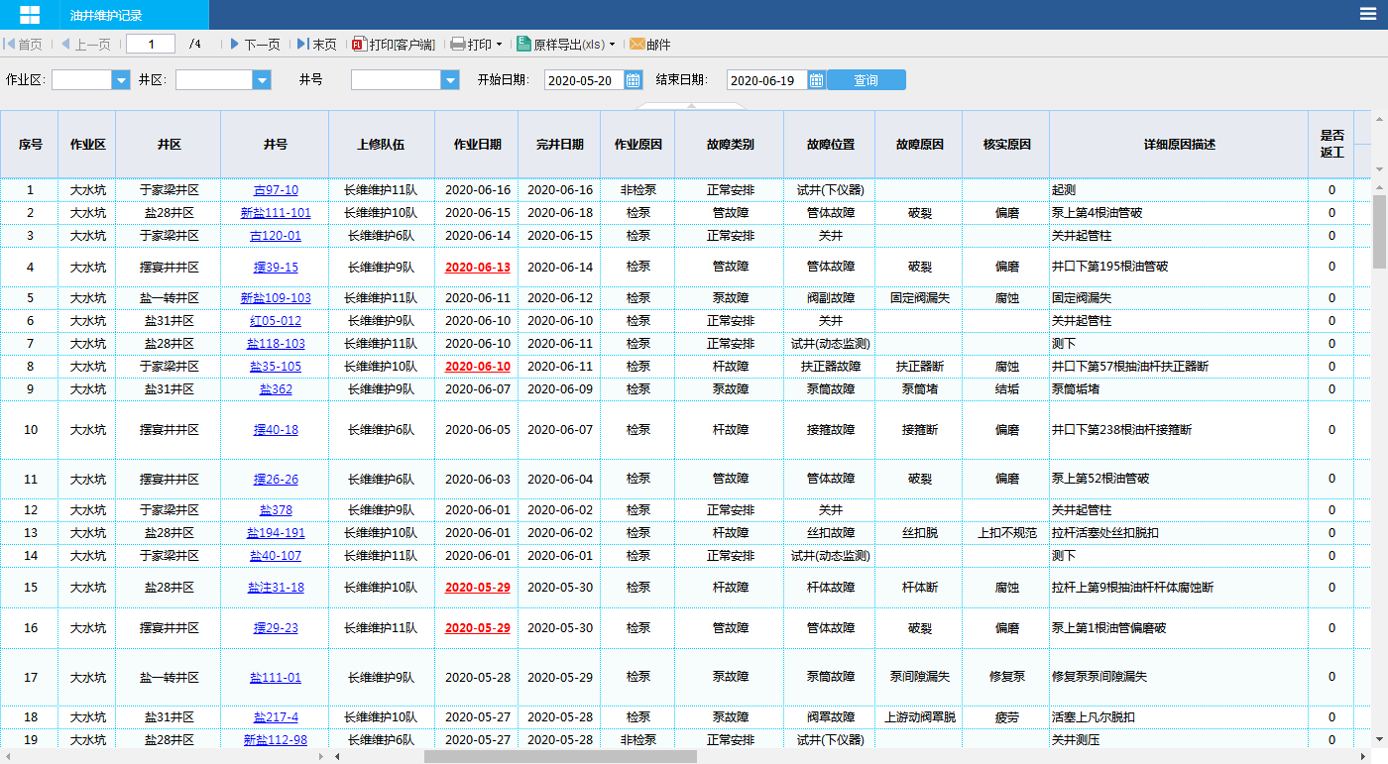Viewport: 1388px width, 764px height.
Task: Open well link 新盐109-103
Action: [x=275, y=298]
